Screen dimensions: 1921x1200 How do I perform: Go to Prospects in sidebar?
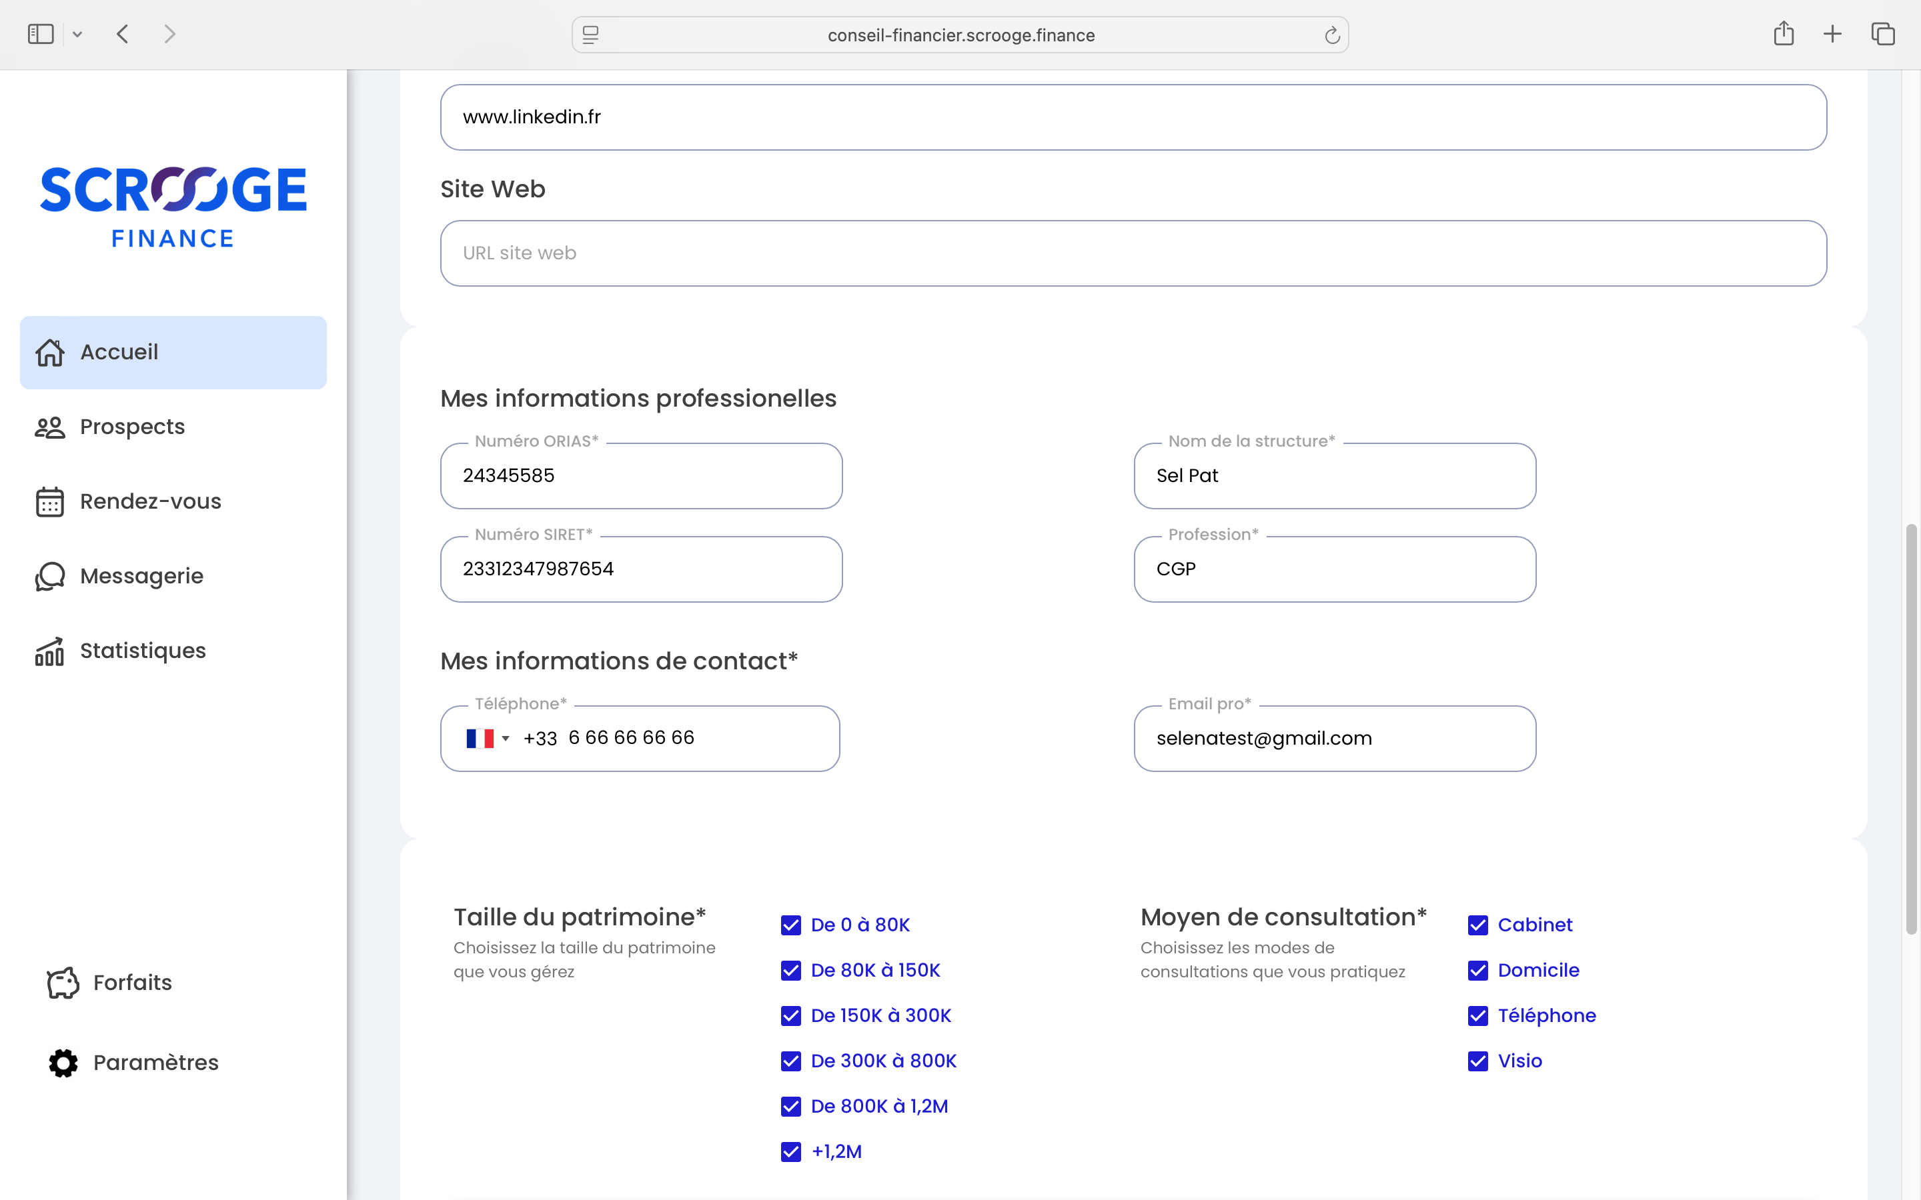(x=132, y=427)
